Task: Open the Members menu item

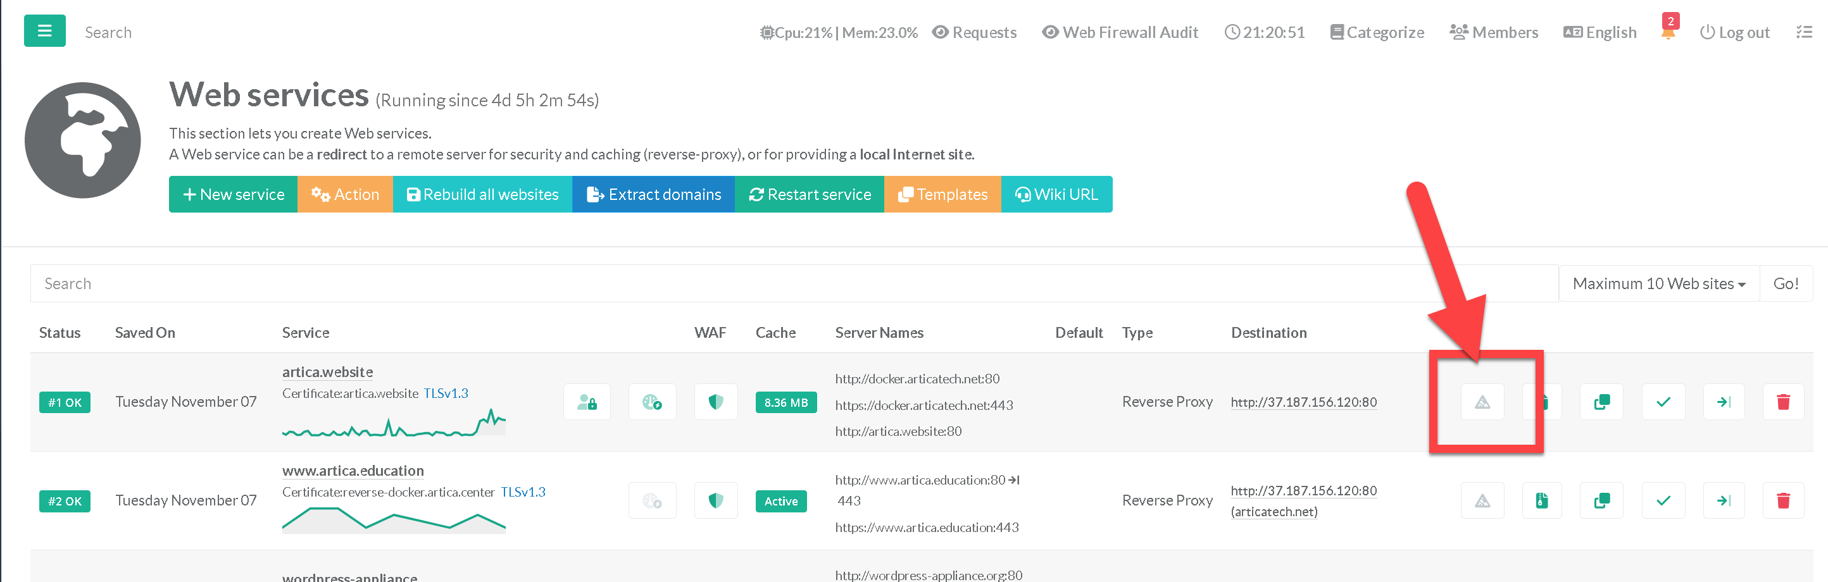Action: point(1494,32)
